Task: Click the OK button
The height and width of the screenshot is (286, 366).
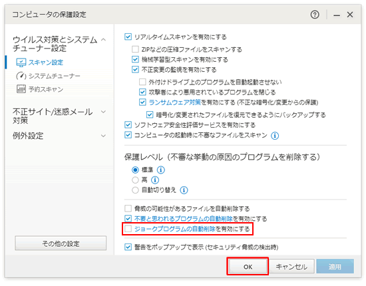Action: 248,267
